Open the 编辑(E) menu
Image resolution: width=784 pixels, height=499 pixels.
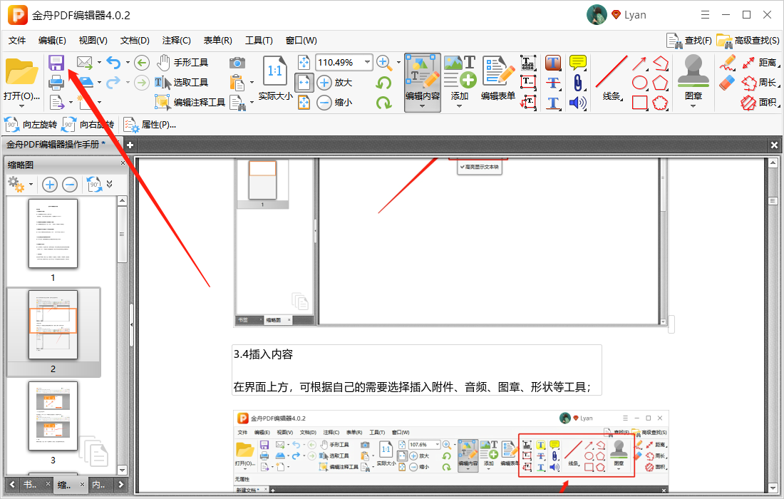52,41
